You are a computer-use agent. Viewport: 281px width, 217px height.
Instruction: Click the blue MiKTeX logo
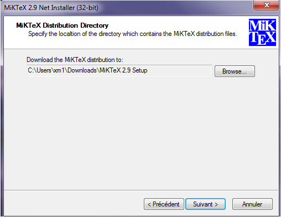click(262, 32)
